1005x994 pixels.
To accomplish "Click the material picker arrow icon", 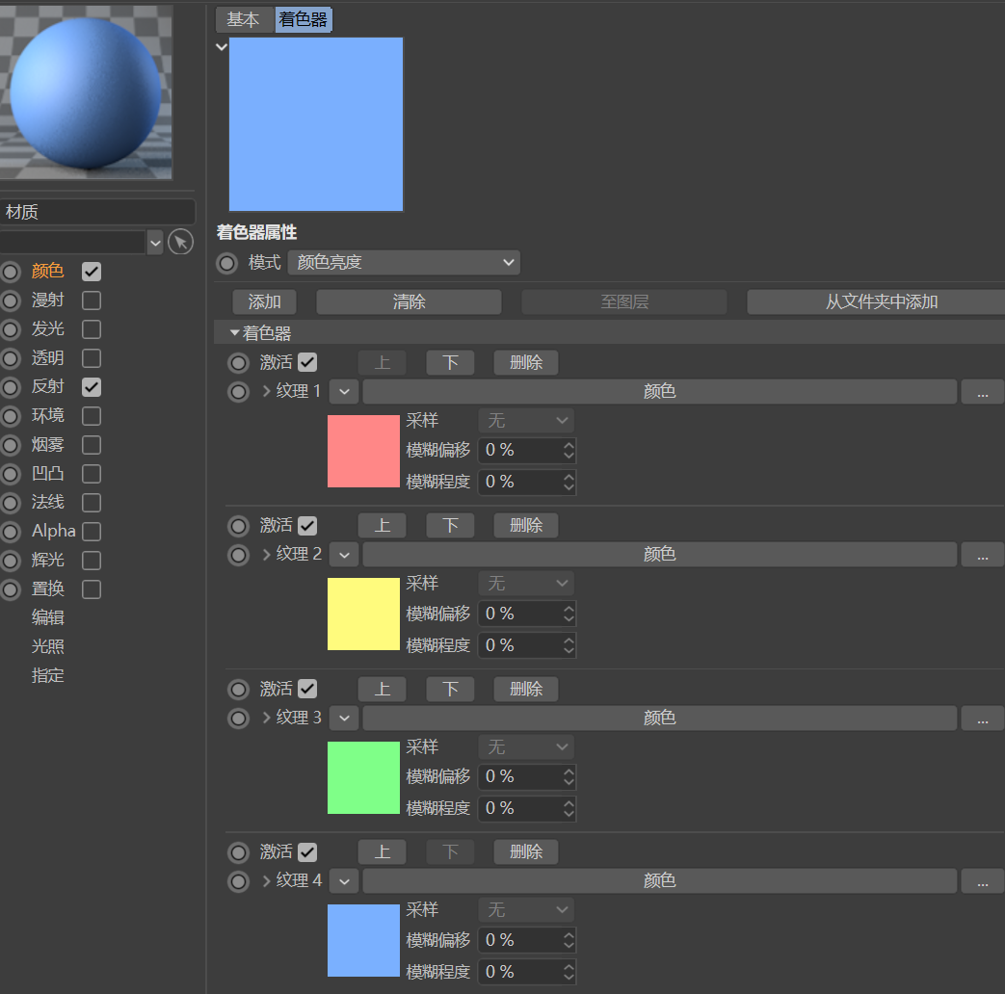I will pos(181,242).
